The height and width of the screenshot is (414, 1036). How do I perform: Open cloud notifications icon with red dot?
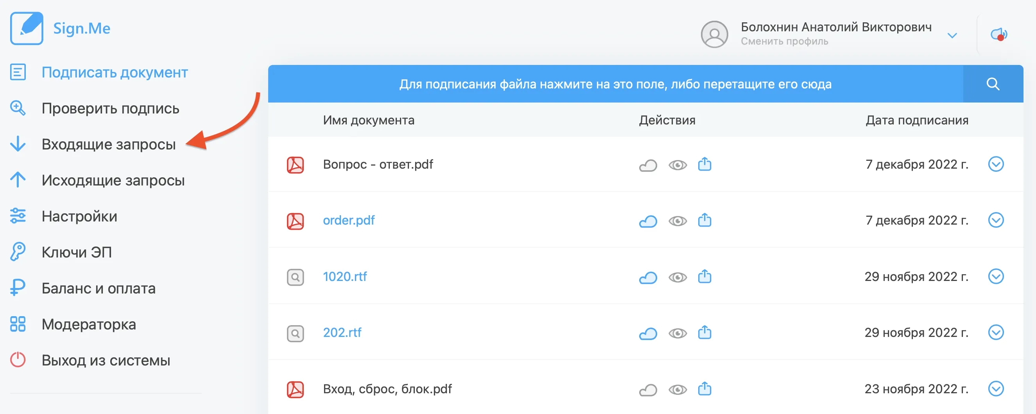(999, 34)
